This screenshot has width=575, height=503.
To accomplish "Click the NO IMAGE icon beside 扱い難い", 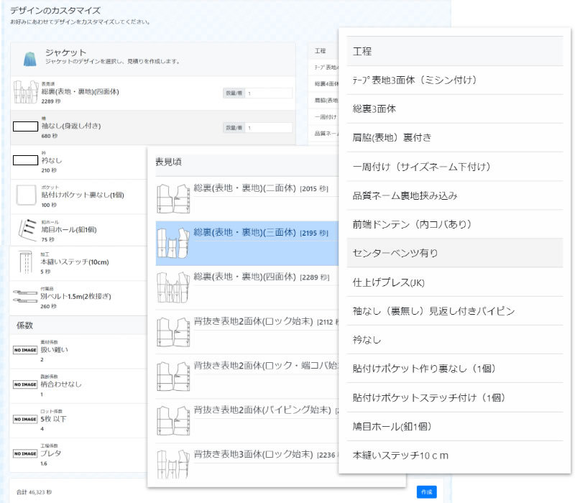I will [x=25, y=350].
